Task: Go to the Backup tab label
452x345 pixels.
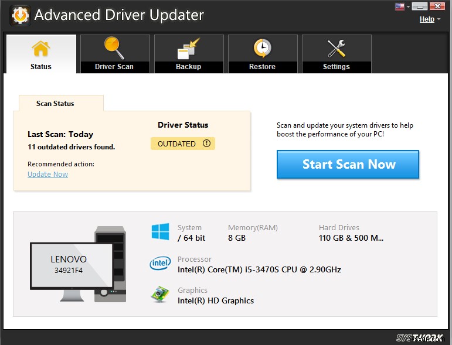Action: 189,67
